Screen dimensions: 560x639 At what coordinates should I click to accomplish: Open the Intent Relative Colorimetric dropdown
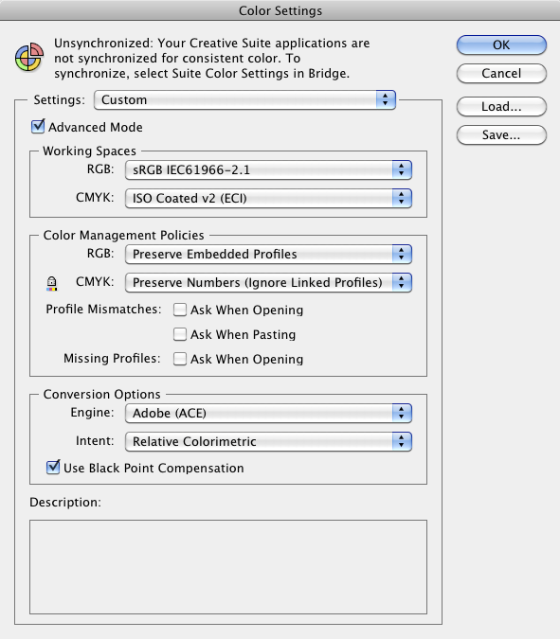click(x=268, y=442)
